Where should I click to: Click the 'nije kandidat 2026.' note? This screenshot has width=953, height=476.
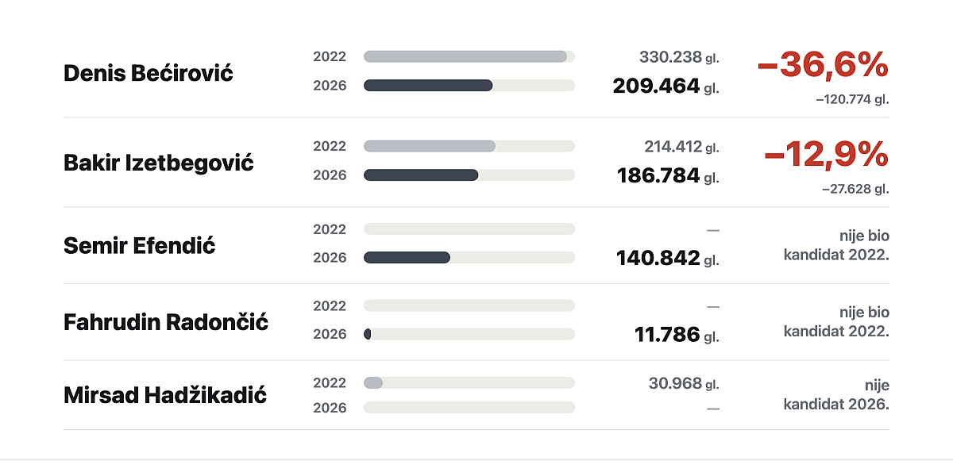pyautogui.click(x=836, y=394)
